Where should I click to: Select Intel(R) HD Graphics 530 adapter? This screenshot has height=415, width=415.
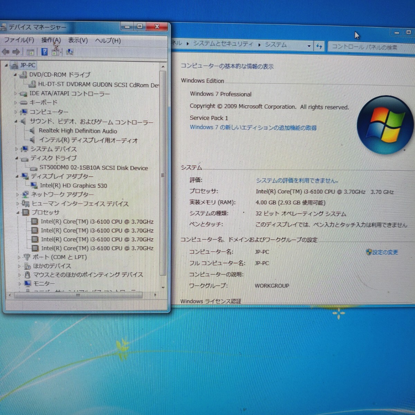click(73, 186)
